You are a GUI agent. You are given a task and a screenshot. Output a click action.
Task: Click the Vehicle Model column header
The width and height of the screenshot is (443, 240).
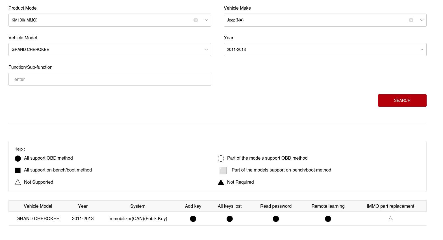pos(38,206)
